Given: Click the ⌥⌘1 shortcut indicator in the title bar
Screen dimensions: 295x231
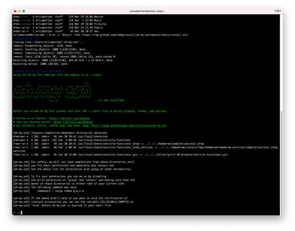Looking at the screenshot, I should 277,11.
